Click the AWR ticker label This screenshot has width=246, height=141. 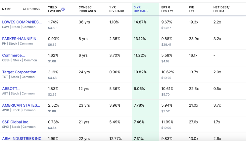coord(6,110)
